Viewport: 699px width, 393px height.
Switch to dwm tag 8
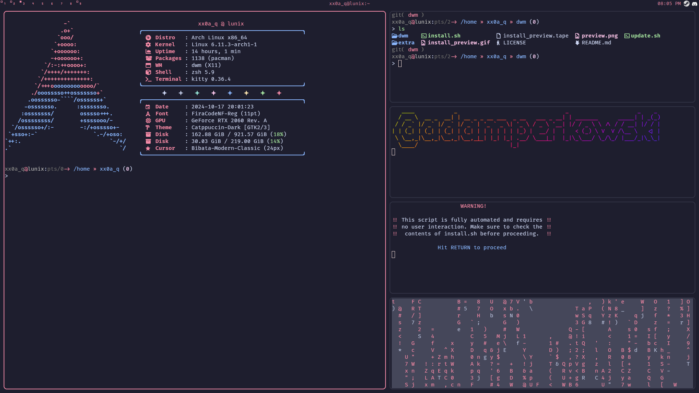71,4
